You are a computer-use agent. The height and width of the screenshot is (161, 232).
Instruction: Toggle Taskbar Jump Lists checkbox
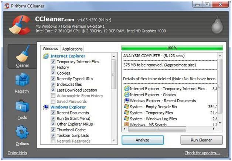point(53,135)
